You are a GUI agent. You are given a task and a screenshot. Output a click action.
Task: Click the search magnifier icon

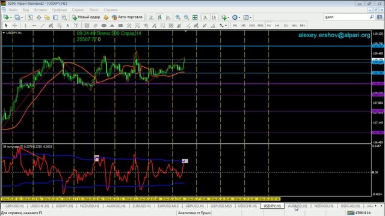372,17
